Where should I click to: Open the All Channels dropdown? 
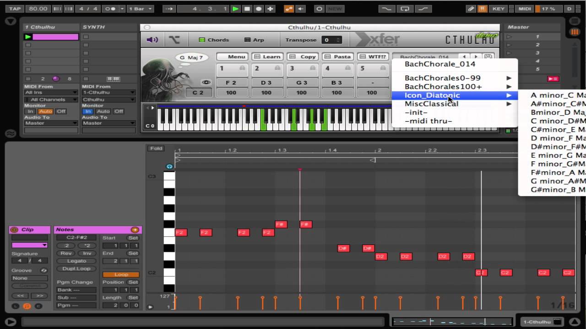coord(51,99)
